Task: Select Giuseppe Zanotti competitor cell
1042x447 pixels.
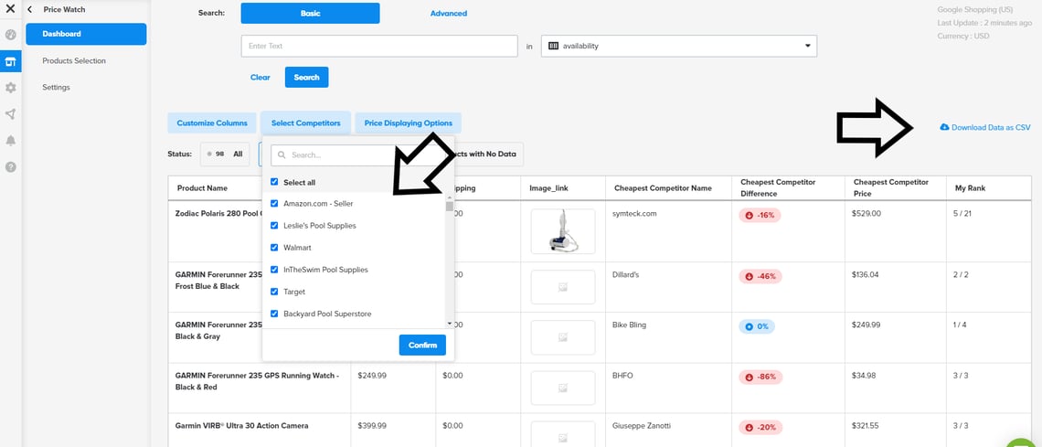Action: pyautogui.click(x=641, y=426)
